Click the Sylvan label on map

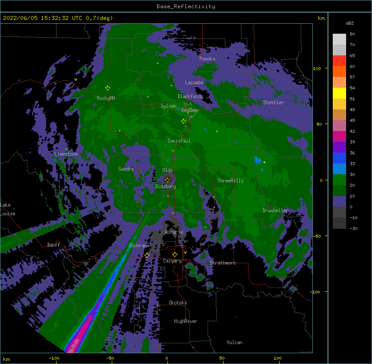pyautogui.click(x=168, y=106)
